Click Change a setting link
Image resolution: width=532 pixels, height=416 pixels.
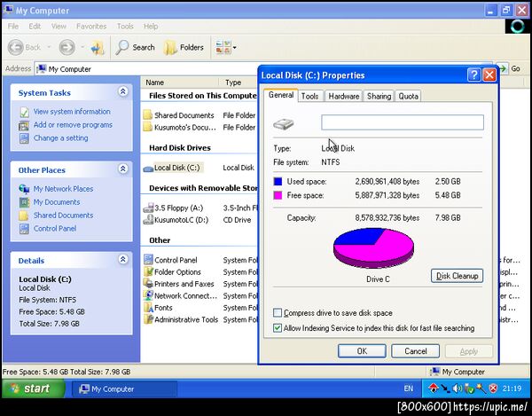60,137
